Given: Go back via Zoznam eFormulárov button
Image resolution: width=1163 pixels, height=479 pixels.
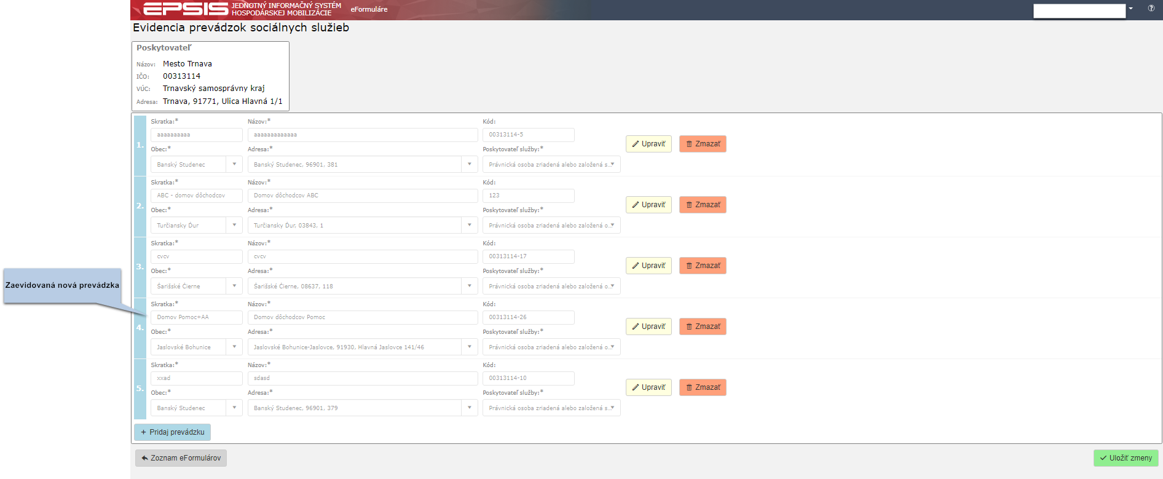Looking at the screenshot, I should click(x=181, y=458).
